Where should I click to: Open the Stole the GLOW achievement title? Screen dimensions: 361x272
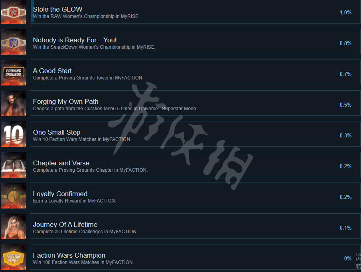click(x=57, y=9)
